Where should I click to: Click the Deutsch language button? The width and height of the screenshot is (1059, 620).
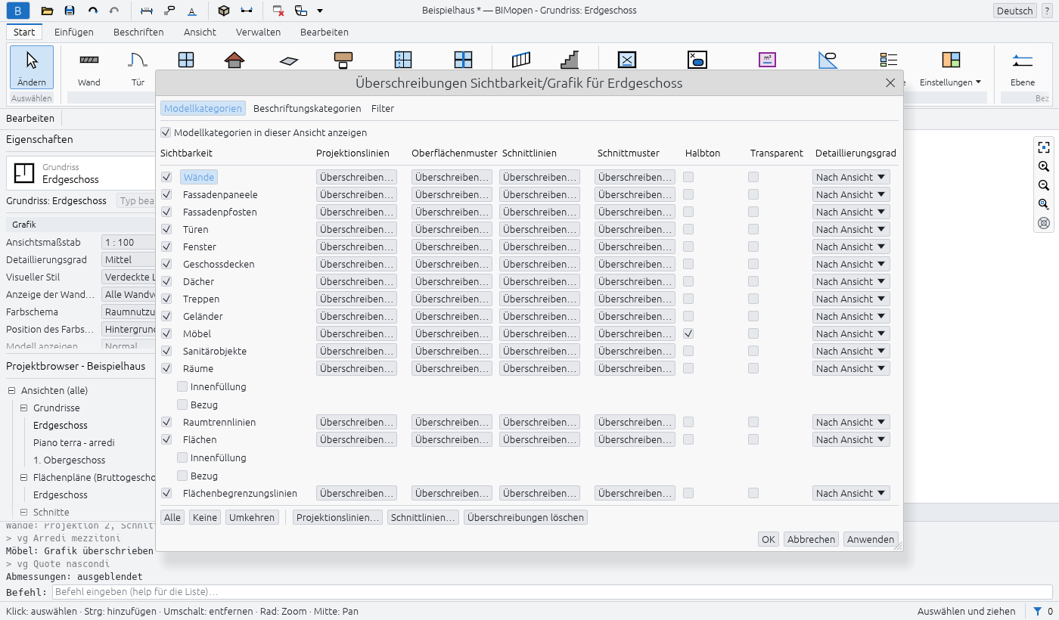pyautogui.click(x=1014, y=11)
